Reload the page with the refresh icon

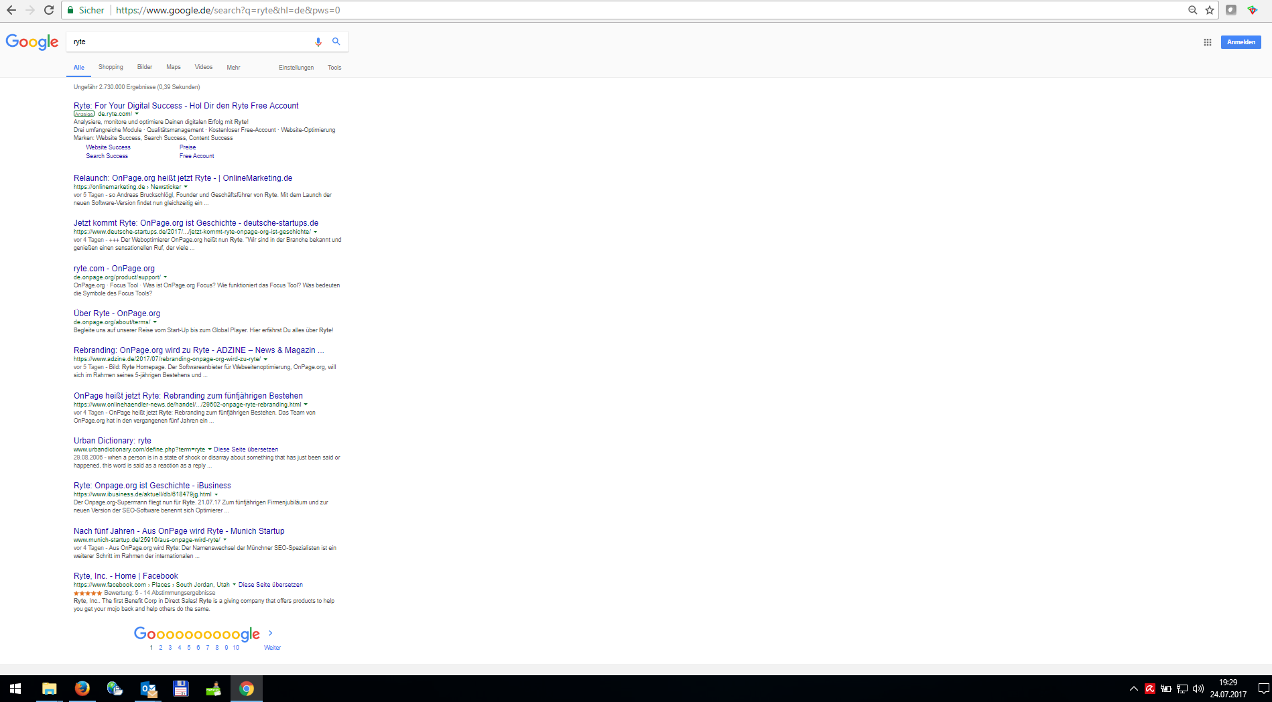(x=49, y=10)
